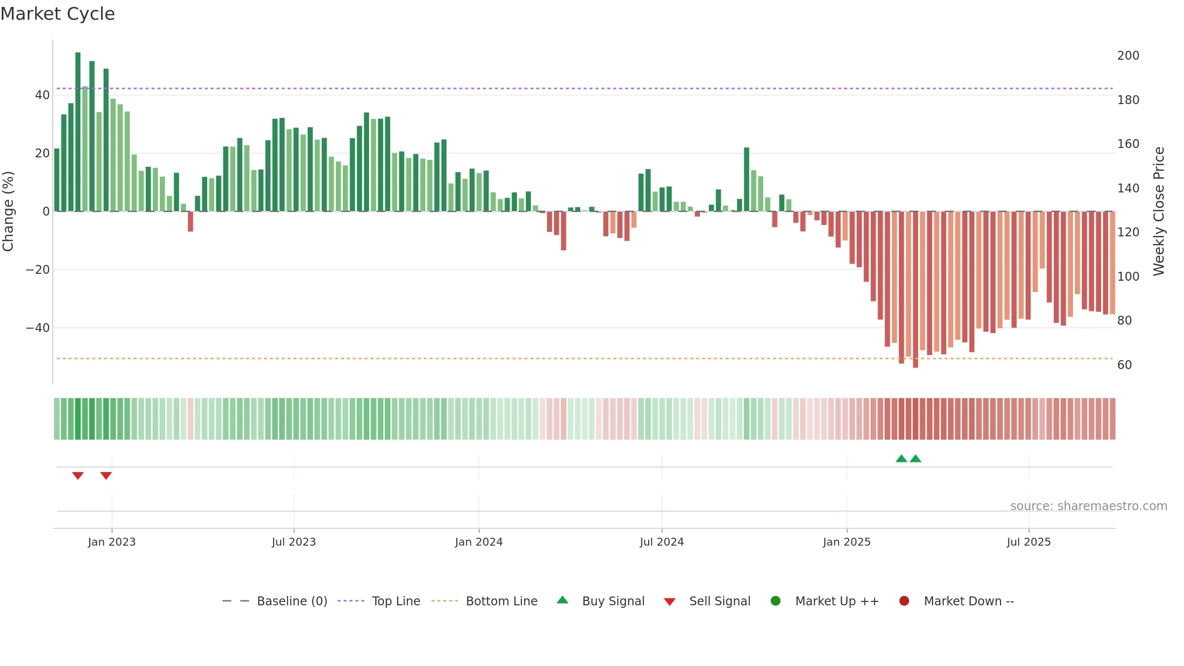Image resolution: width=1184 pixels, height=666 pixels.
Task: Click the '160' right axis tick label
Action: 1128,144
